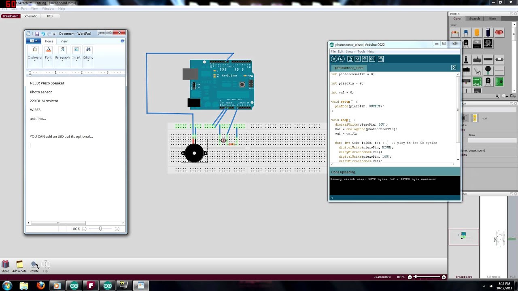Click the WordPad taskbar icon

click(141, 285)
